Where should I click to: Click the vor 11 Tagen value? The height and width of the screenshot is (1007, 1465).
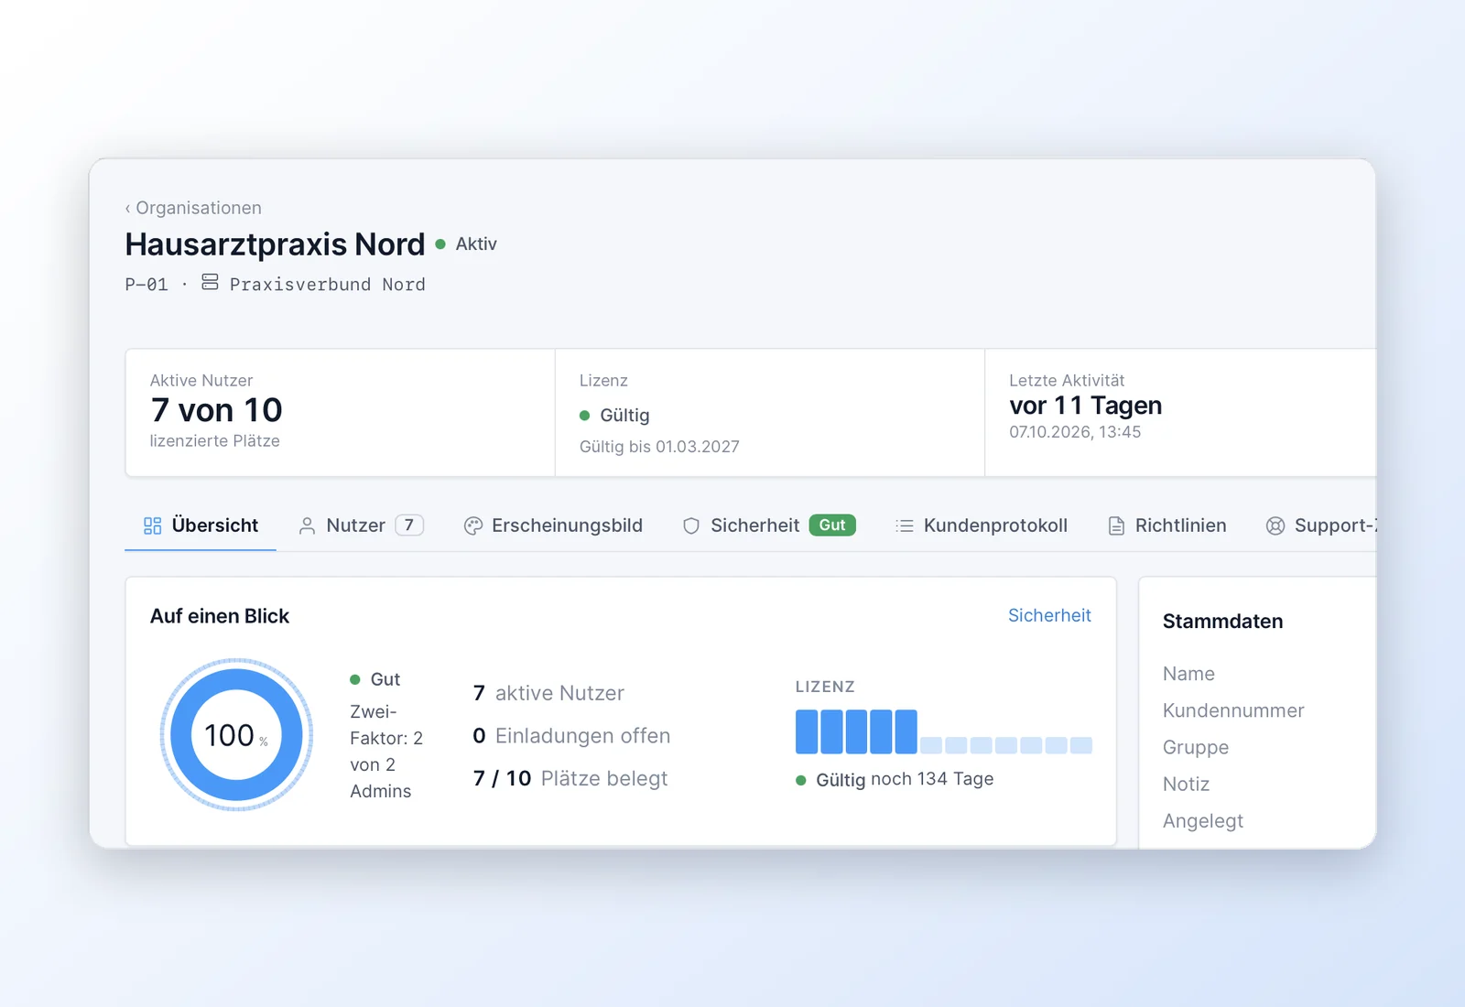click(x=1086, y=406)
